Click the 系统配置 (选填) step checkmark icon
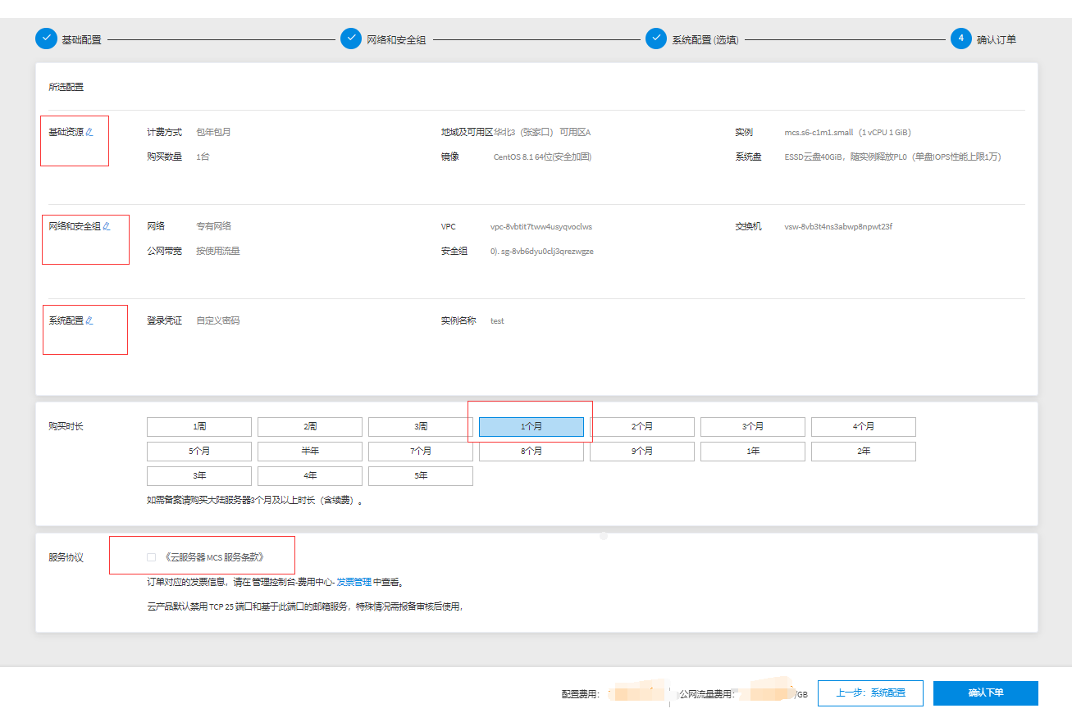 (655, 39)
